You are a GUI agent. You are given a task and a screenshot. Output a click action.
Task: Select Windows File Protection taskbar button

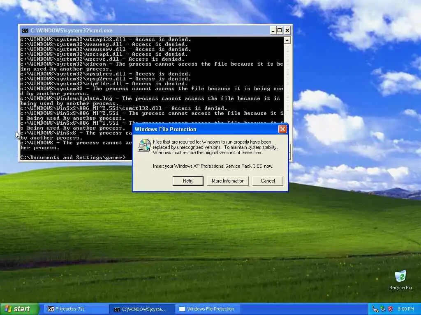point(208,309)
